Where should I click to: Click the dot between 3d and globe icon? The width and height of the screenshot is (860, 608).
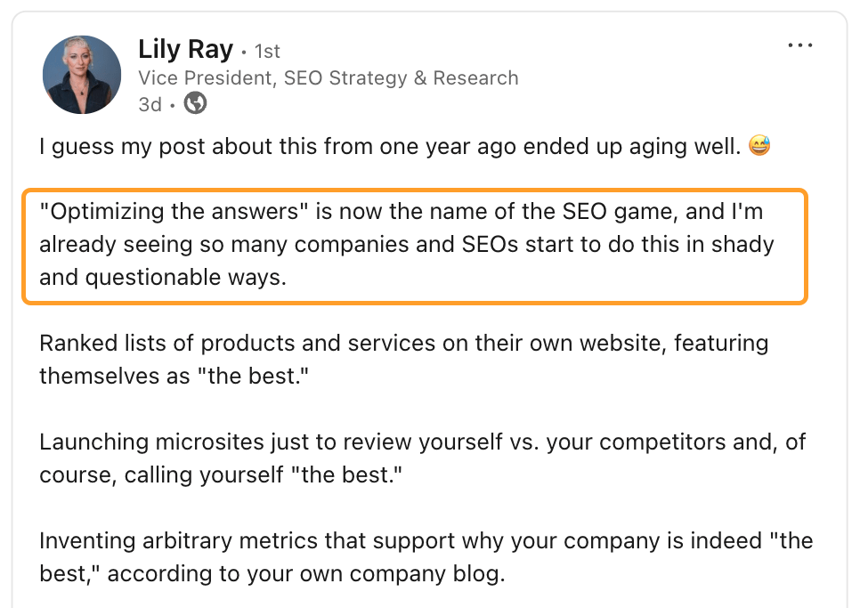(x=173, y=103)
